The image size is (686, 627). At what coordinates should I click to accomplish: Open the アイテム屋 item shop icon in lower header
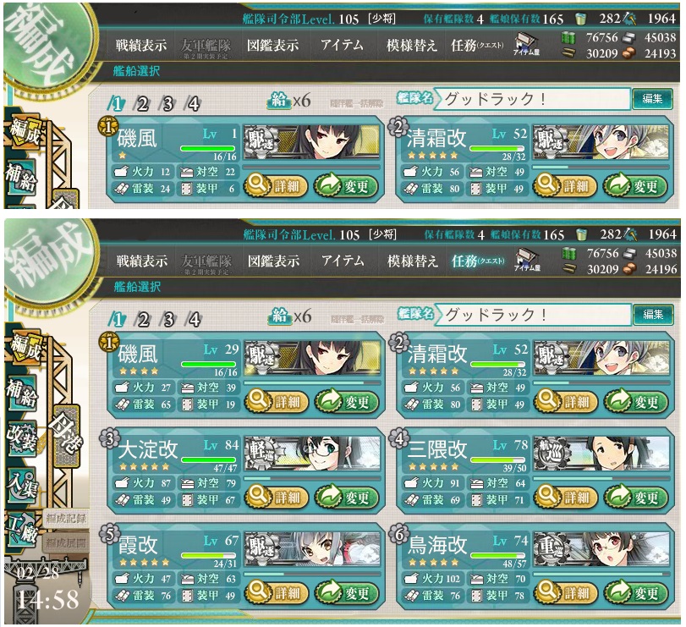pyautogui.click(x=527, y=261)
